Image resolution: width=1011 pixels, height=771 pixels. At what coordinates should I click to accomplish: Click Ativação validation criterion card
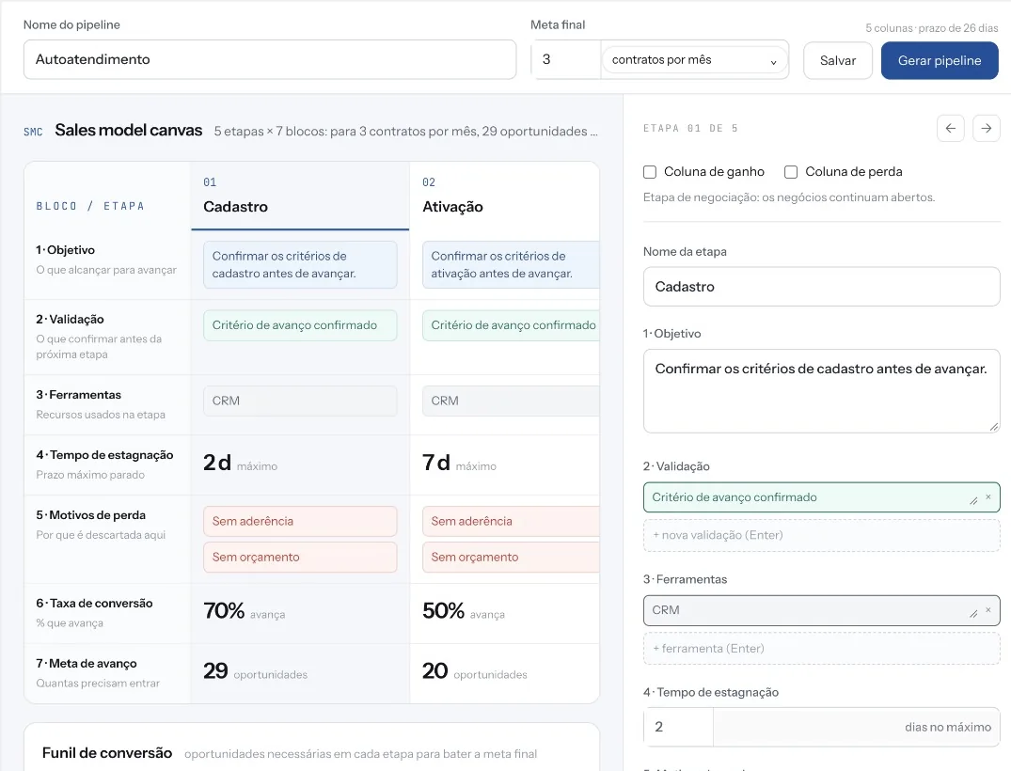[512, 325]
